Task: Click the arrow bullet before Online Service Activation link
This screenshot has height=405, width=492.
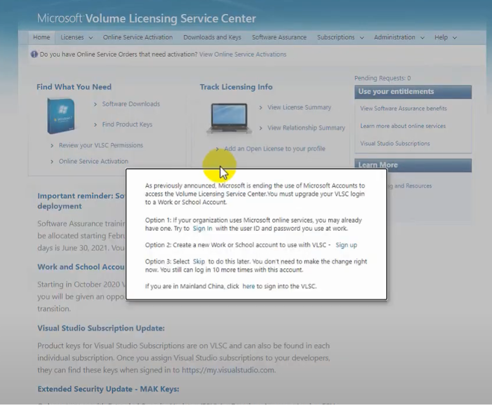Action: click(x=52, y=161)
